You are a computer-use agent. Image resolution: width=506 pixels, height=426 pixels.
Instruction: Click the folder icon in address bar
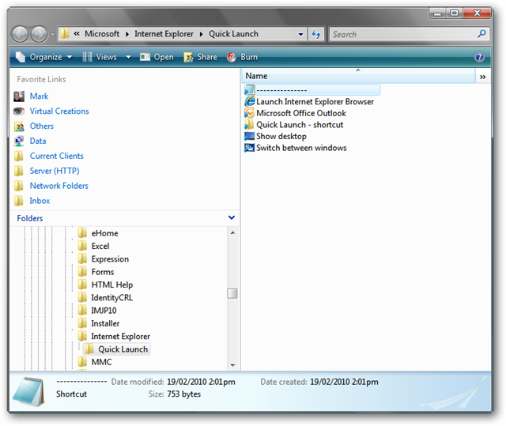tap(65, 33)
